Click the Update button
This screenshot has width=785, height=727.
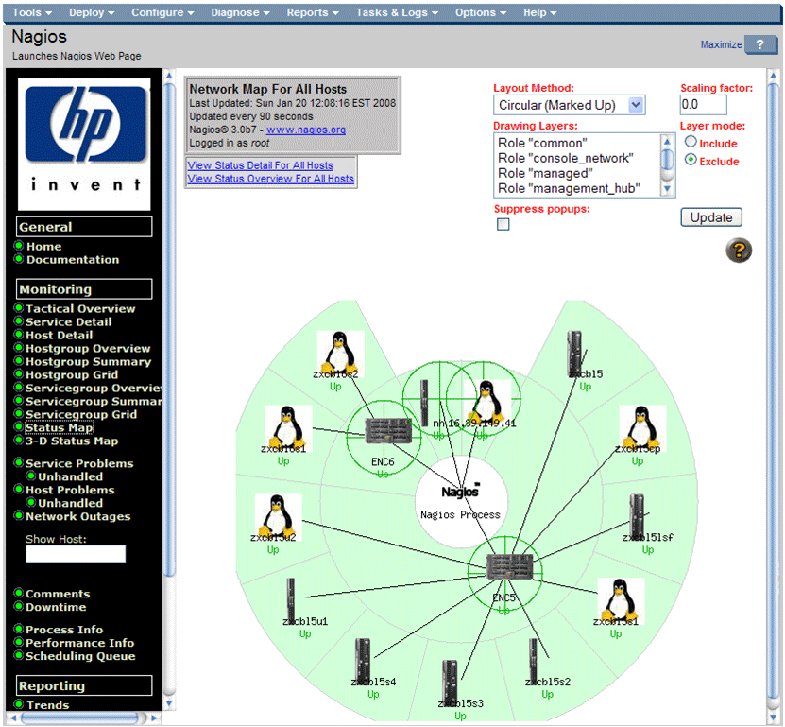coord(711,217)
